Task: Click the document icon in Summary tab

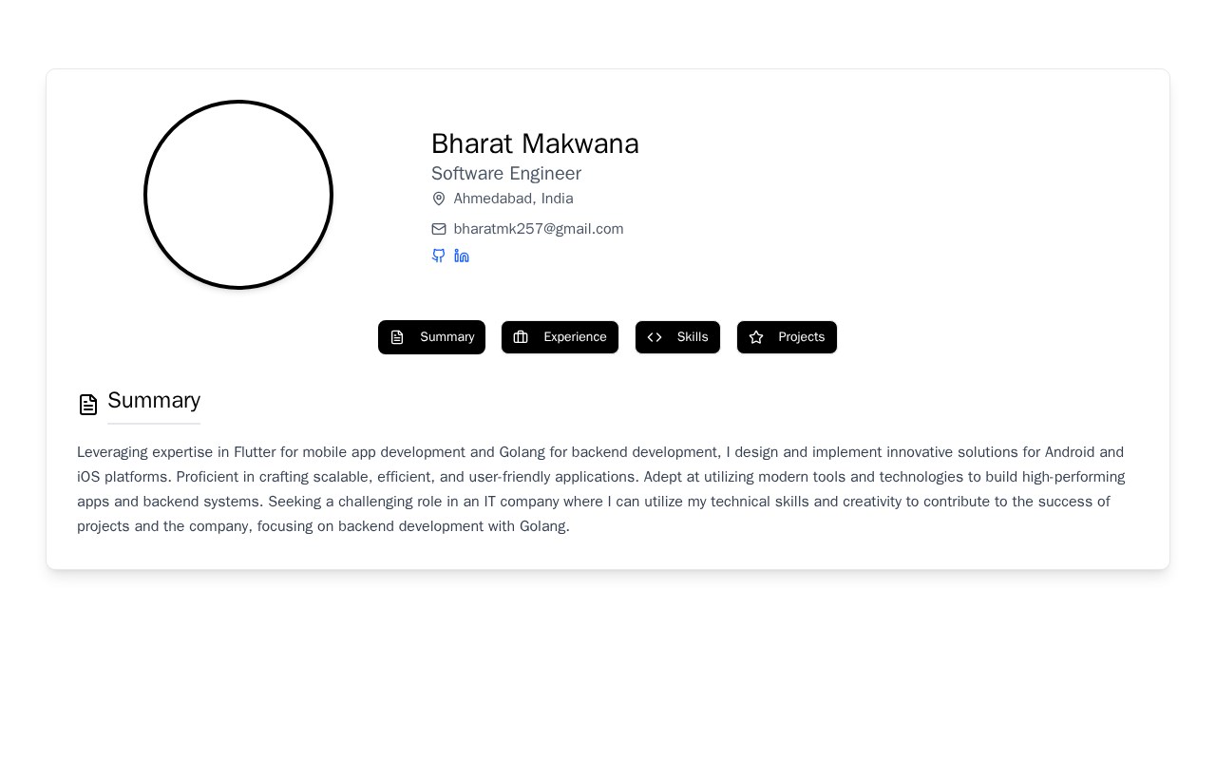Action: [397, 337]
